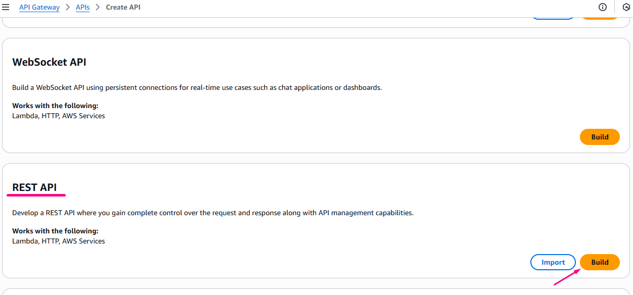The height and width of the screenshot is (295, 633).
Task: Click WebSocket's 'Works with the following' label
Action: 55,106
